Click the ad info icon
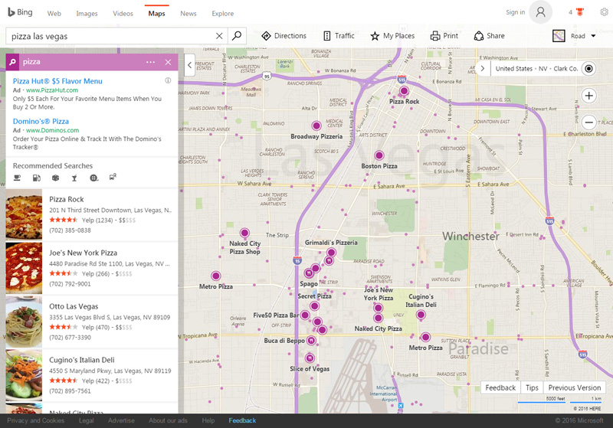The height and width of the screenshot is (428, 613). (x=168, y=80)
